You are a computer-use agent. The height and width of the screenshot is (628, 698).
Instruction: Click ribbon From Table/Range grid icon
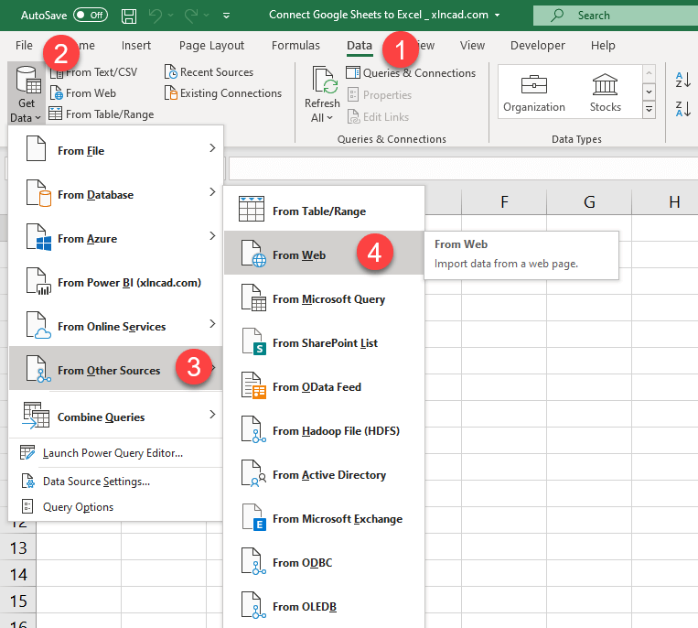pyautogui.click(x=55, y=114)
